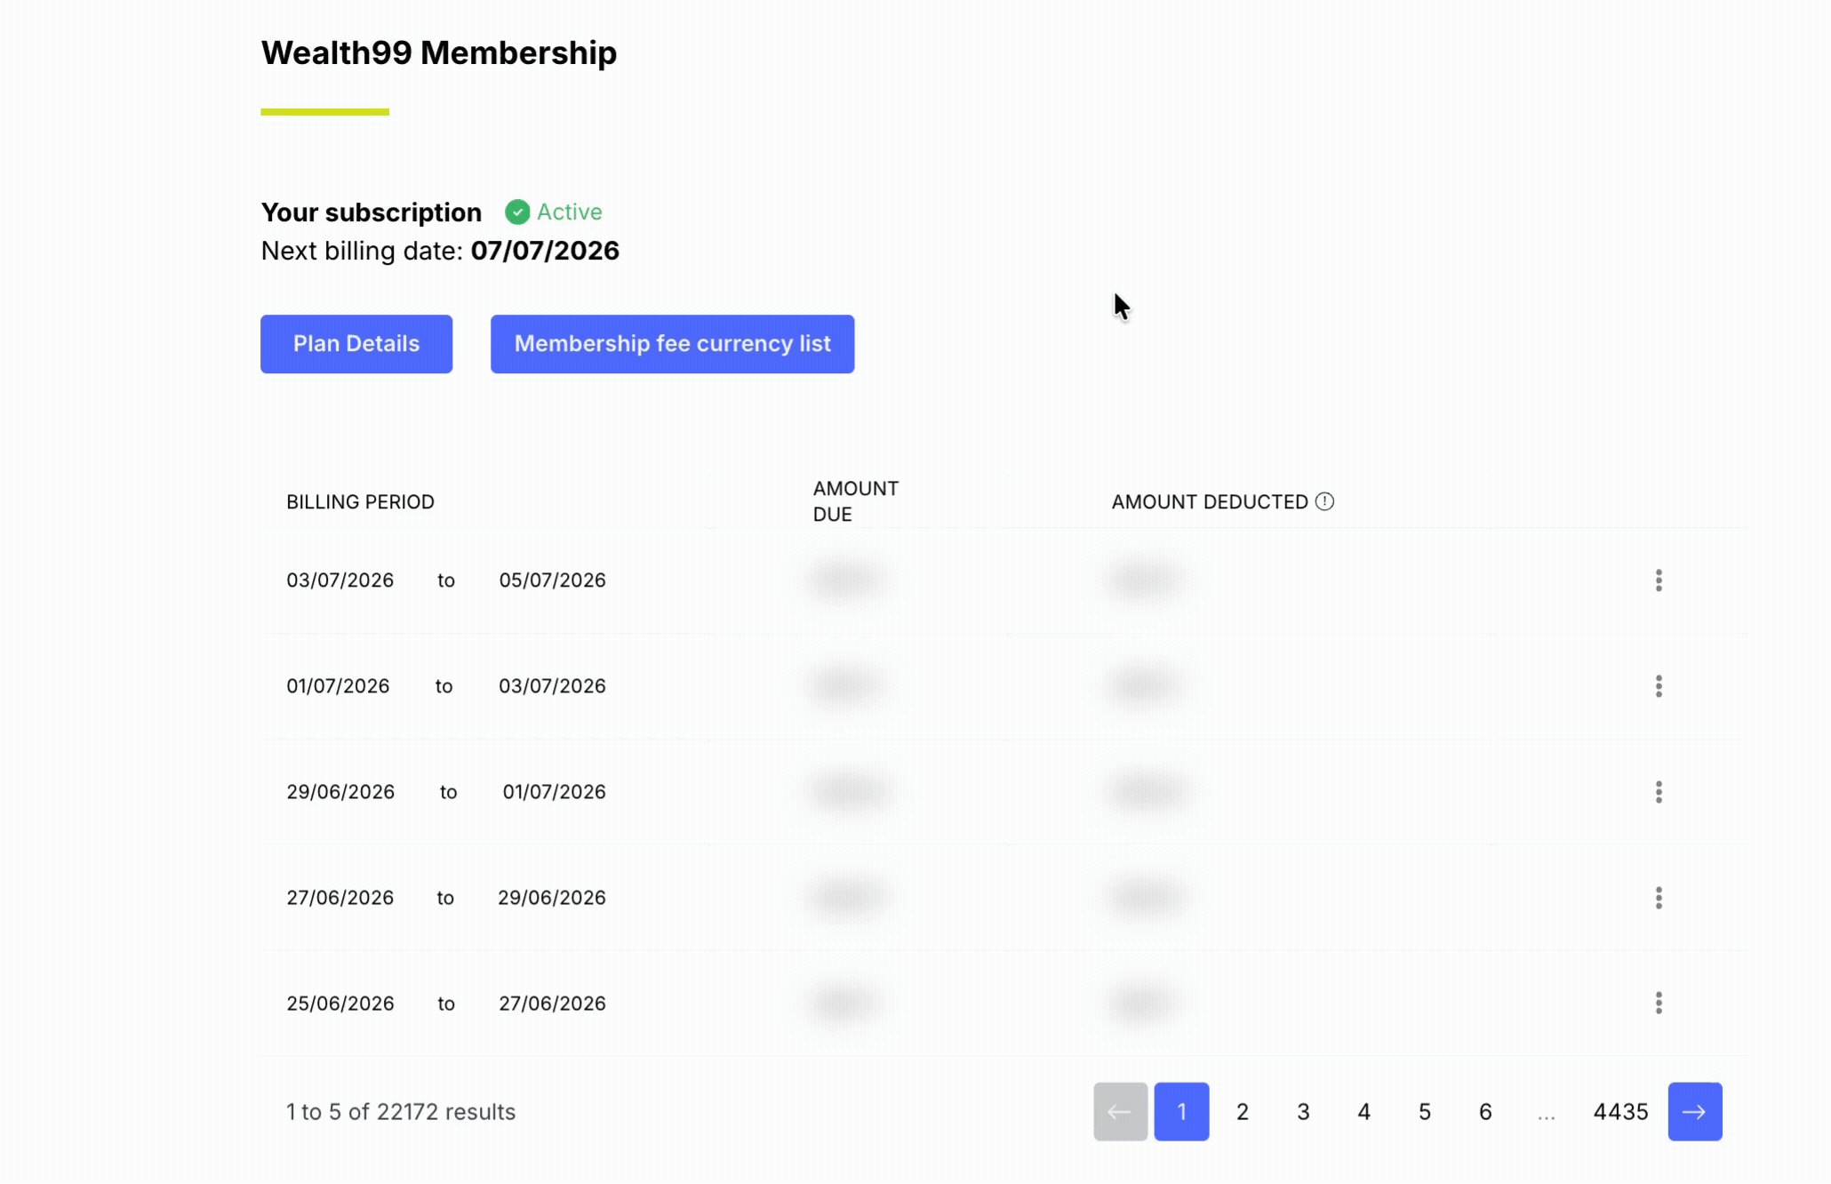Click the 'Your subscription' label

tap(372, 212)
